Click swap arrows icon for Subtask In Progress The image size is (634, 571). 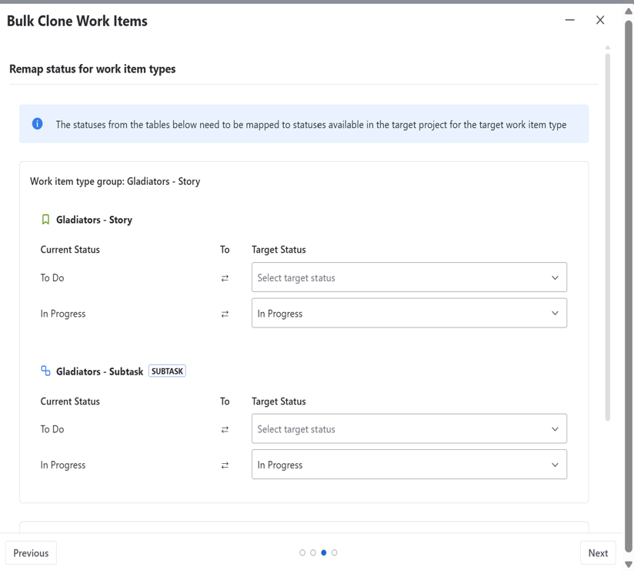tap(225, 465)
